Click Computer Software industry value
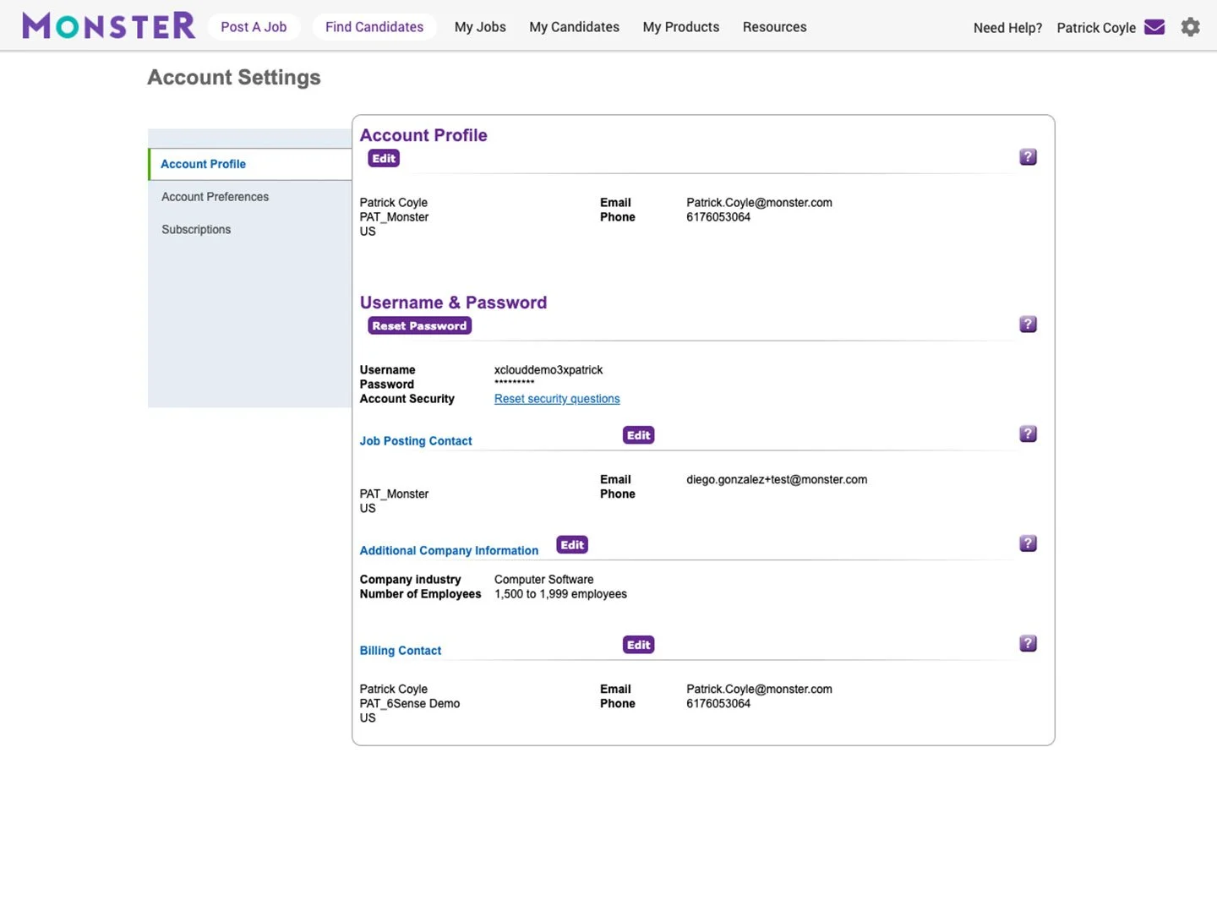This screenshot has height=911, width=1217. [544, 580]
